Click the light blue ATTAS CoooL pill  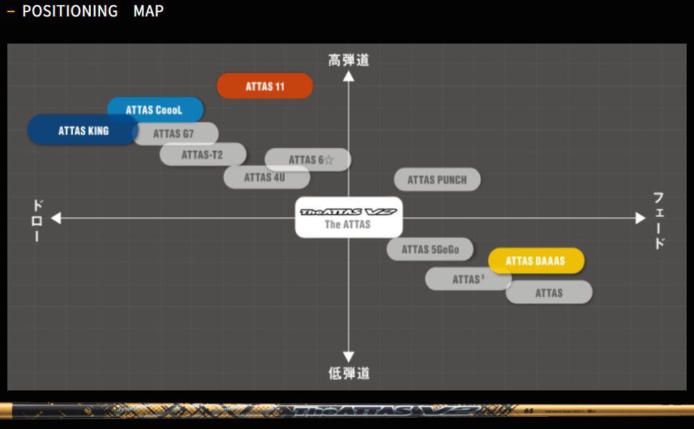point(155,109)
